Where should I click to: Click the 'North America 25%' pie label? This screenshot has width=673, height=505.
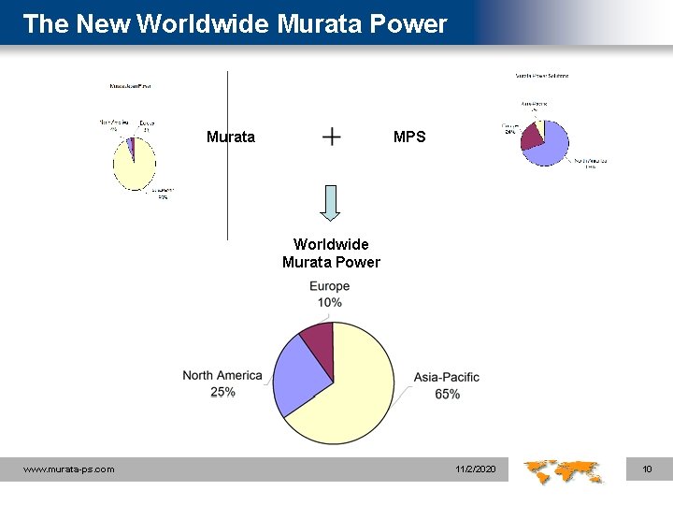pos(222,383)
